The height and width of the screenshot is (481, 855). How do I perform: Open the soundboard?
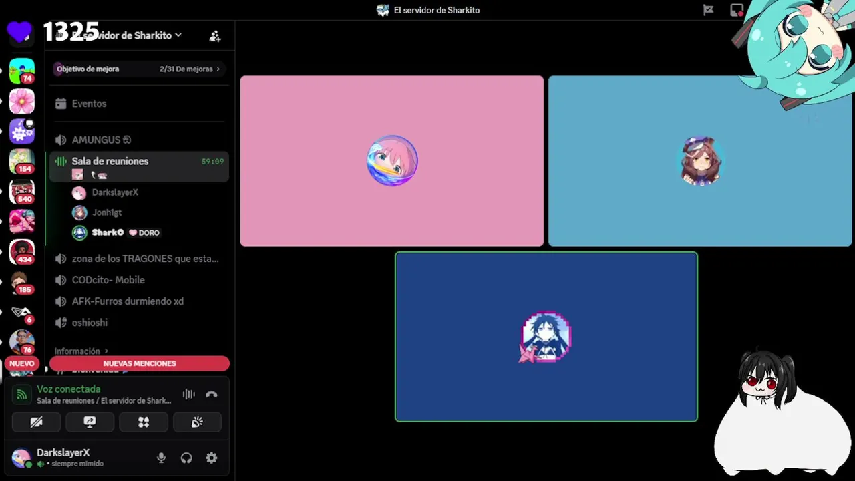197,422
